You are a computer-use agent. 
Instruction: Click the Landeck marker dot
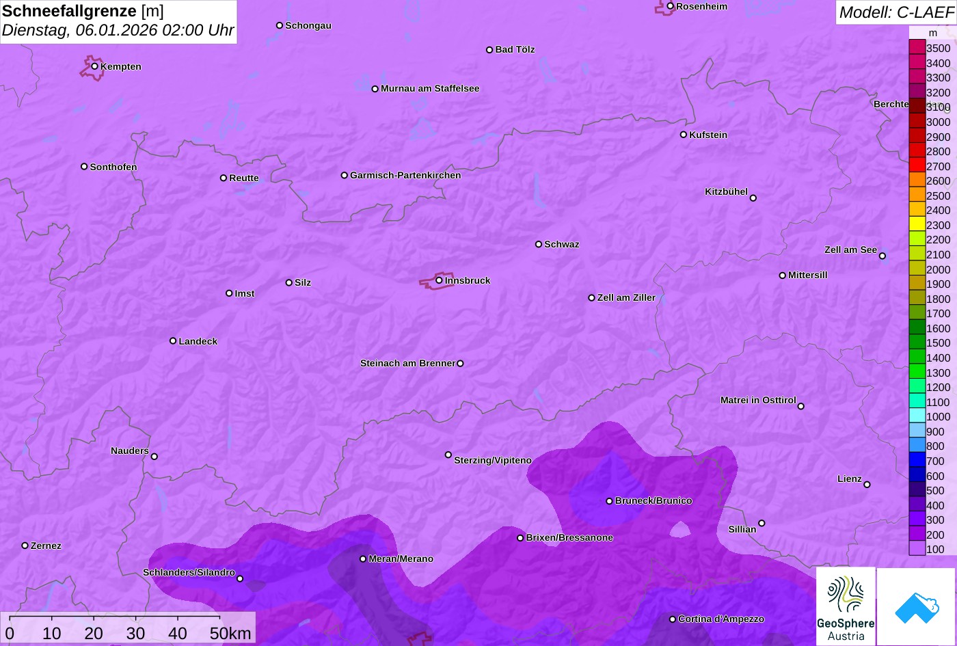(x=173, y=341)
